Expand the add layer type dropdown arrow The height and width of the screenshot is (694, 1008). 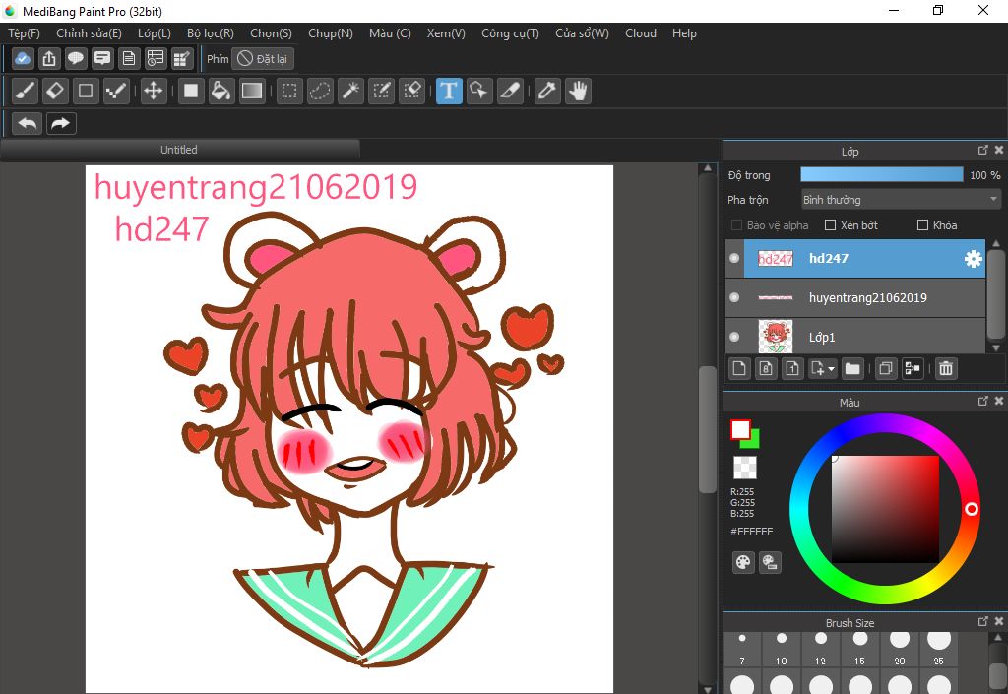832,369
